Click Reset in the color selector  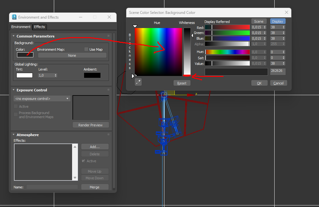(x=182, y=83)
